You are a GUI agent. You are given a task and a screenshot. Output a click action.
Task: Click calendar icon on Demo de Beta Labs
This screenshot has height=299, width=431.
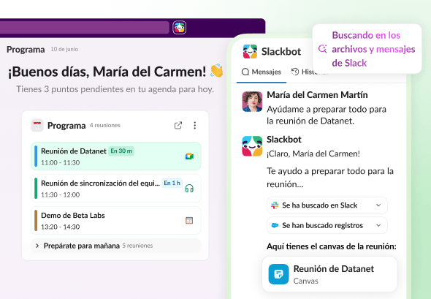[189, 220]
